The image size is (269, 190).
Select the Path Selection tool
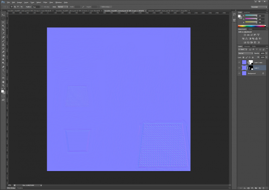tap(3, 74)
